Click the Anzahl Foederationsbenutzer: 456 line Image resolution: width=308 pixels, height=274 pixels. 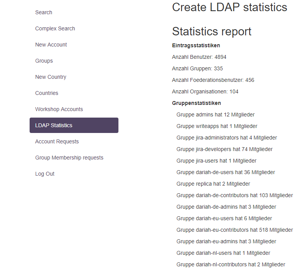click(x=213, y=80)
